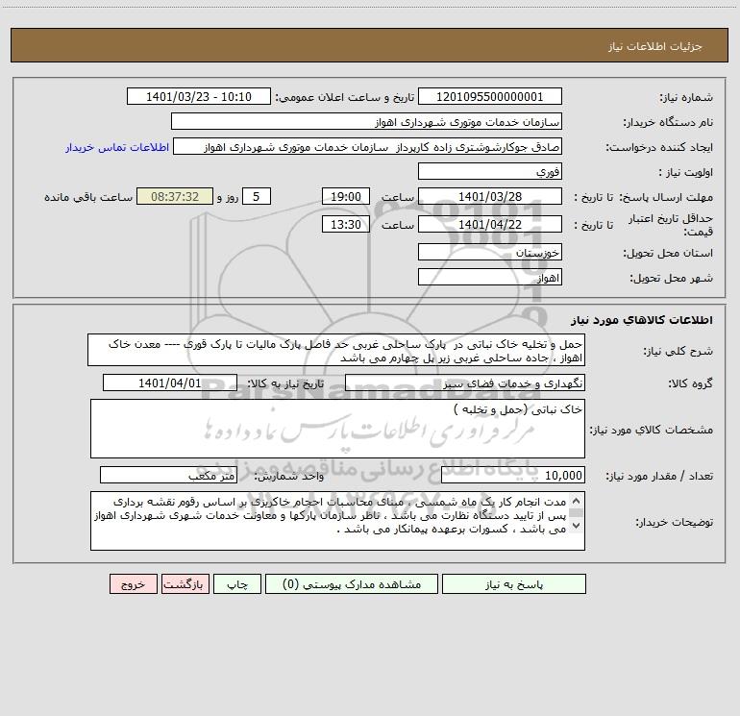Click unit field 'متر مکعب'
740x716 pixels.
(168, 476)
